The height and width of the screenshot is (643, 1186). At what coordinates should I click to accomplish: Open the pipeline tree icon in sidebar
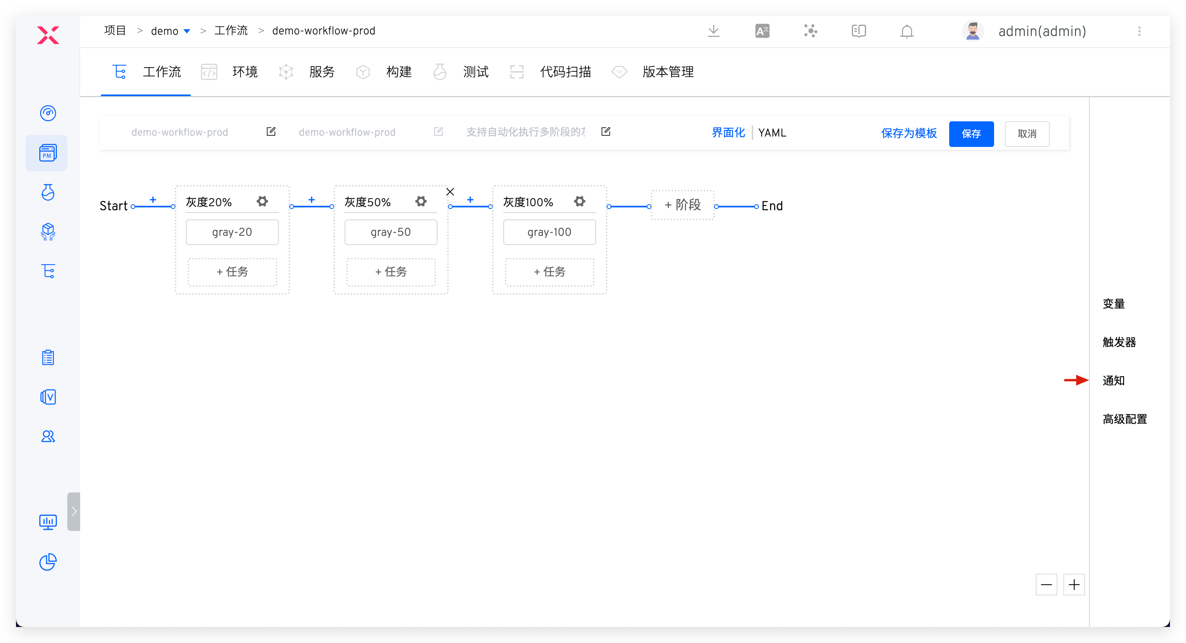point(48,271)
